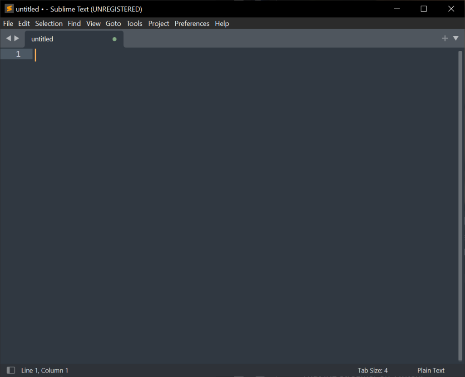The image size is (465, 377).
Task: Toggle the side bar icon in status bar
Action: pos(11,370)
